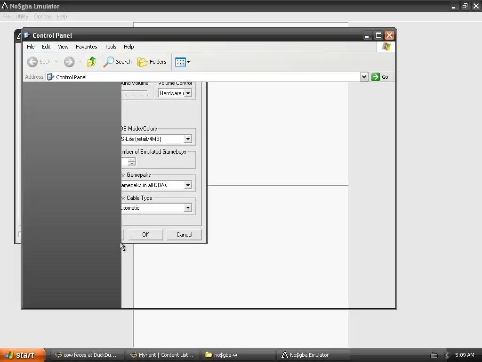Viewport: 482px width, 362px height.
Task: Open the DS Mode/Colors dropdown
Action: pos(156,139)
